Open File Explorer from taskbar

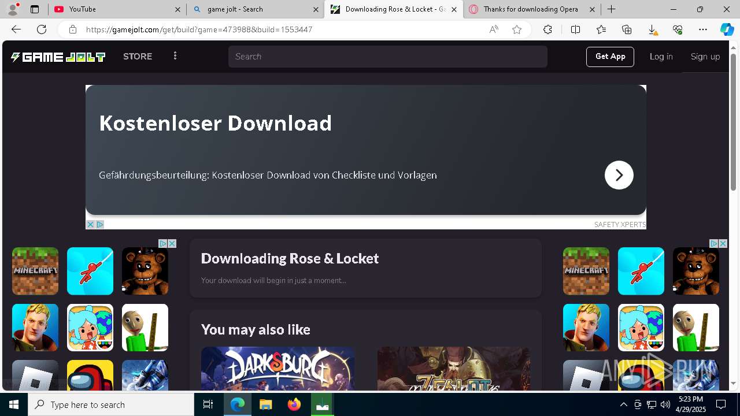tap(265, 404)
